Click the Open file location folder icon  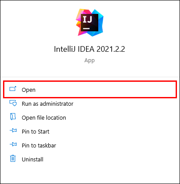click(x=13, y=117)
